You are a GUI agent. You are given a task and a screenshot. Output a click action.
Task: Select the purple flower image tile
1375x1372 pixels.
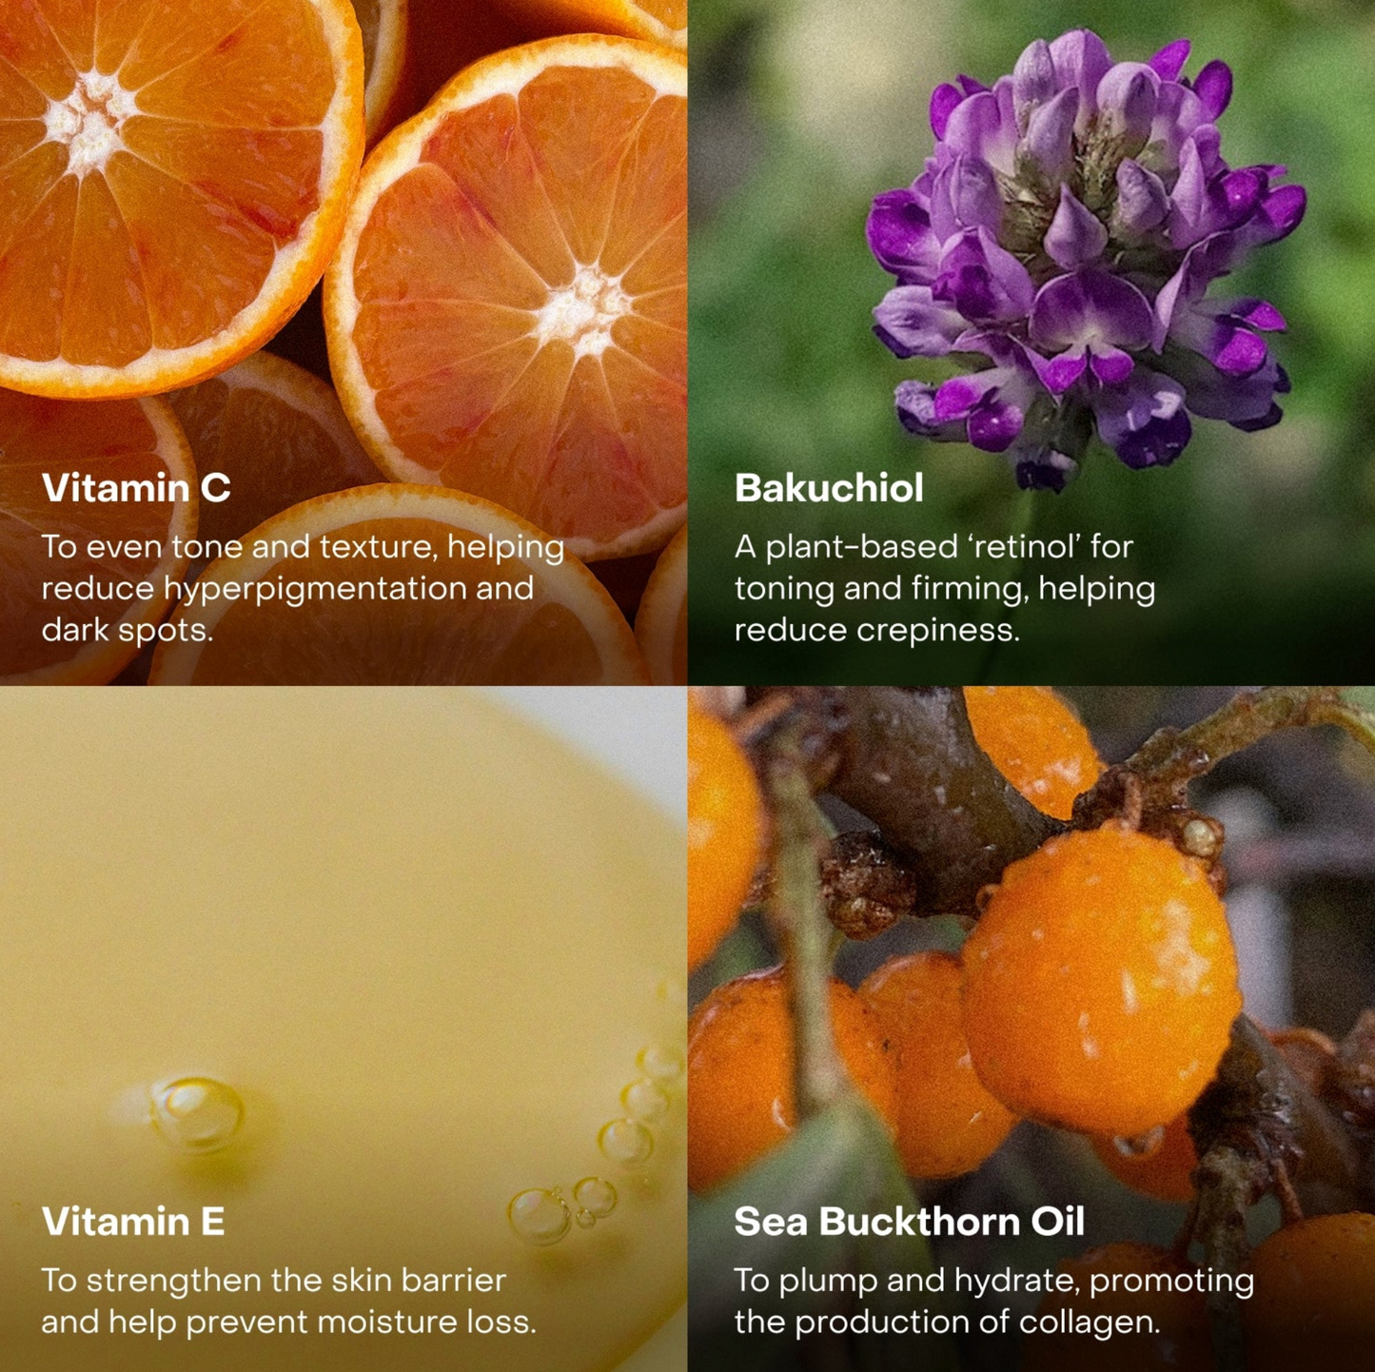click(x=1031, y=343)
